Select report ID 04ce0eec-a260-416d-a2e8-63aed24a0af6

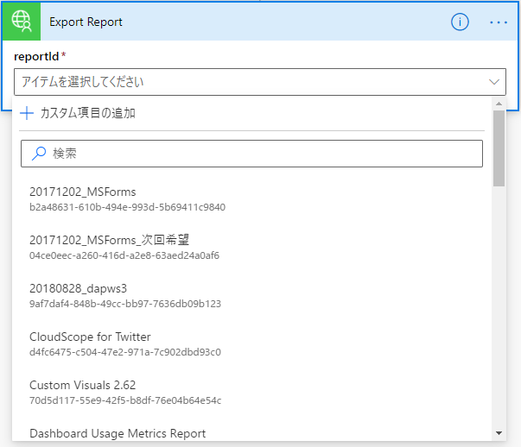coord(124,255)
